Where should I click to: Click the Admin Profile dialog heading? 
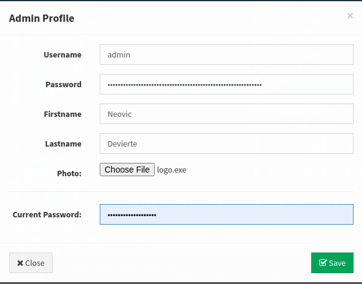click(42, 18)
